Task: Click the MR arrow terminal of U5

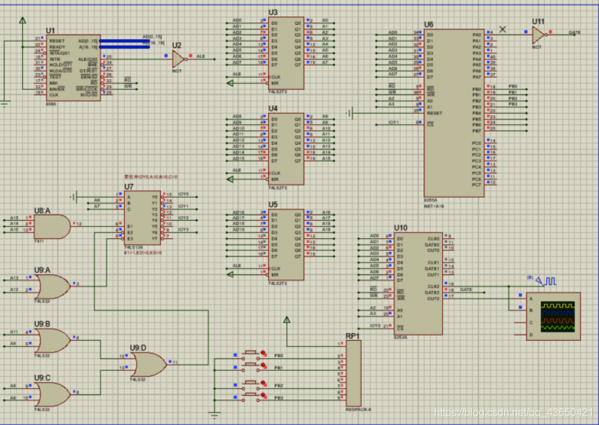Action: point(230,274)
